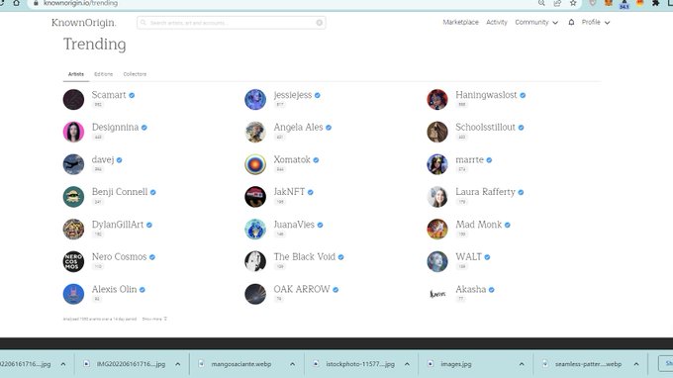Click the verified badge next to WALT

[487, 257]
